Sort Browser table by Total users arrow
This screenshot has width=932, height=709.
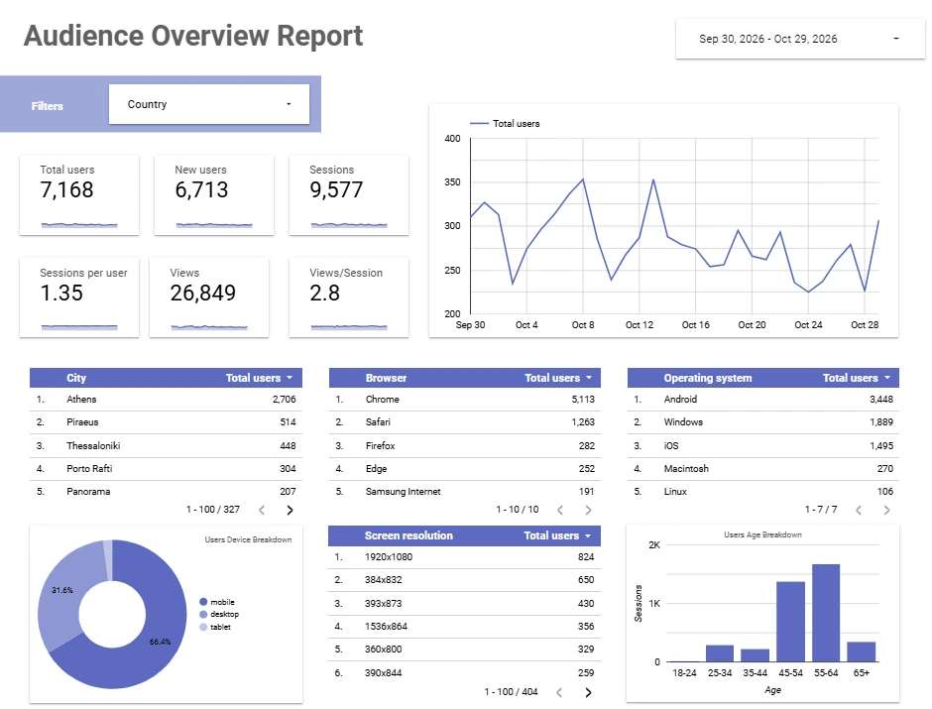589,378
